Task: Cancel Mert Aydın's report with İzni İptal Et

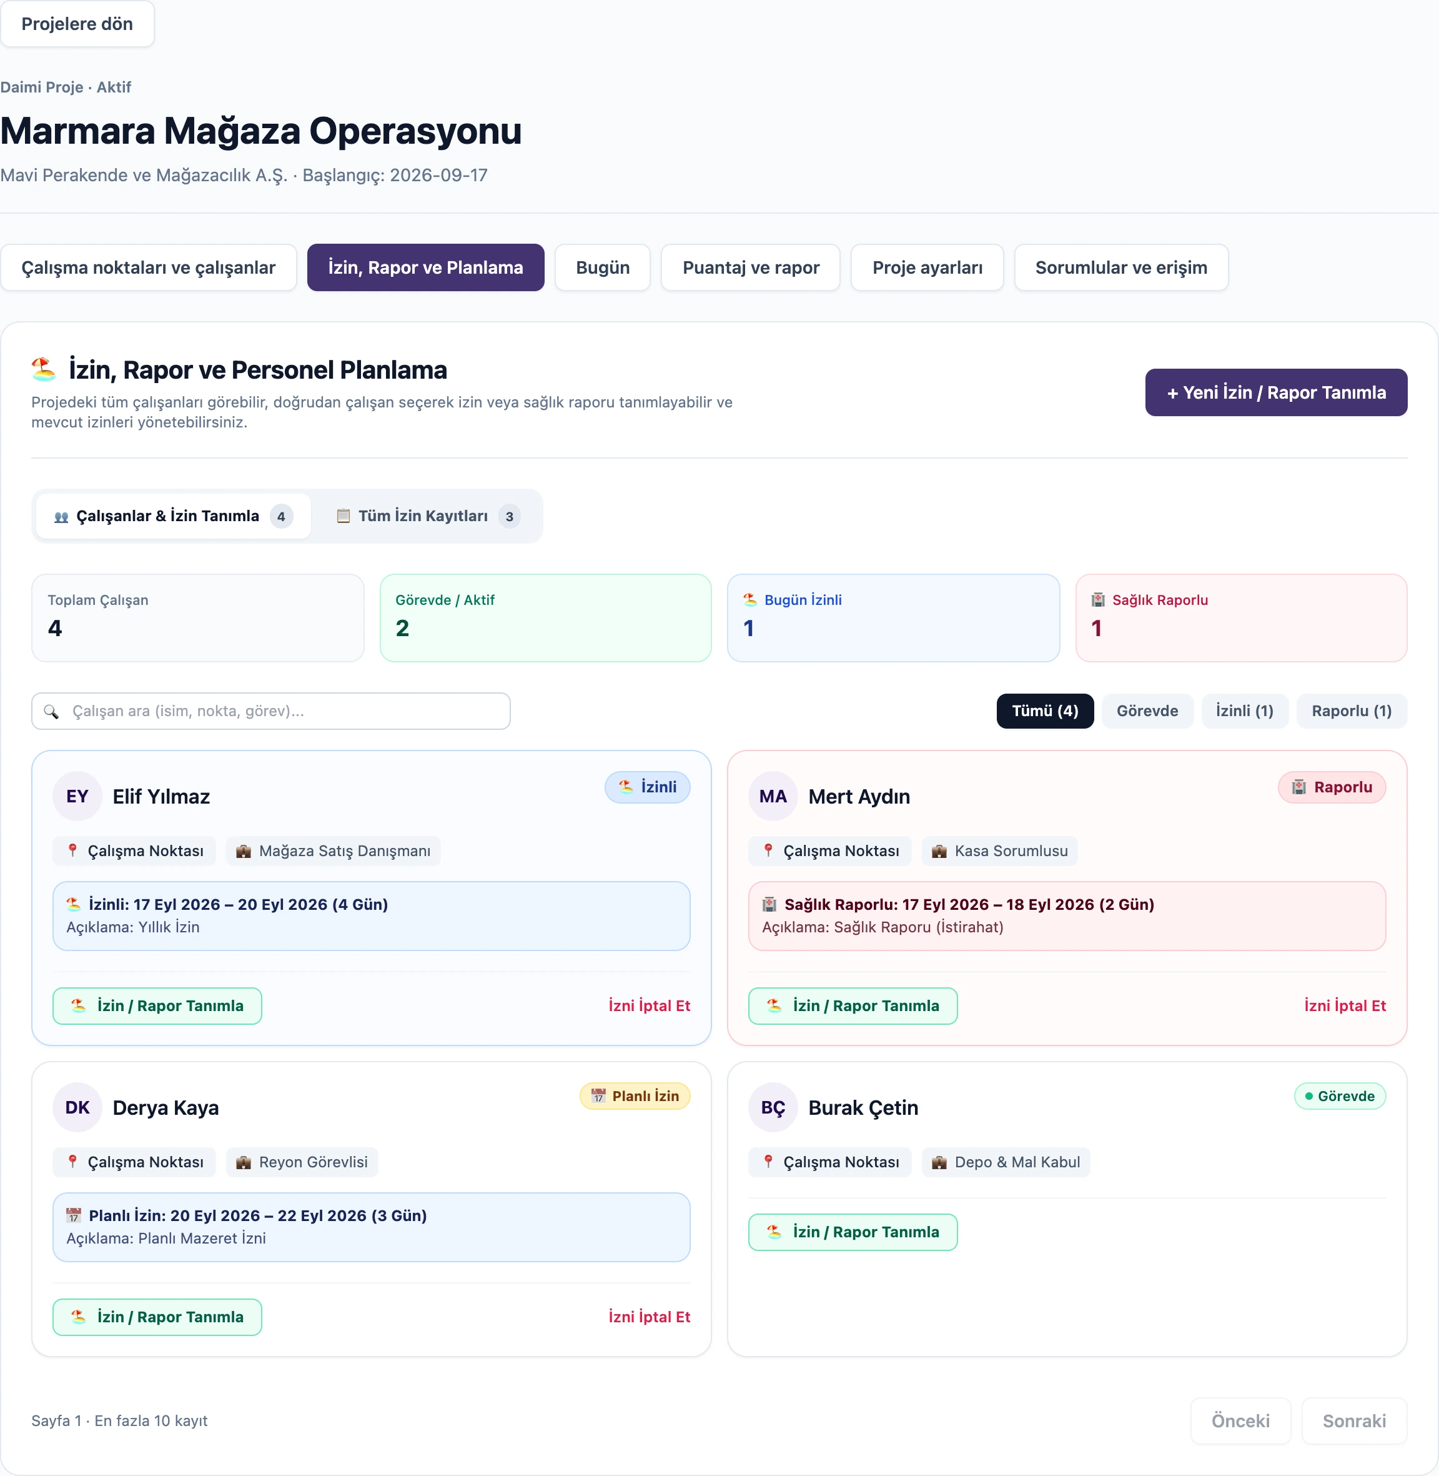Action: (x=1345, y=1005)
